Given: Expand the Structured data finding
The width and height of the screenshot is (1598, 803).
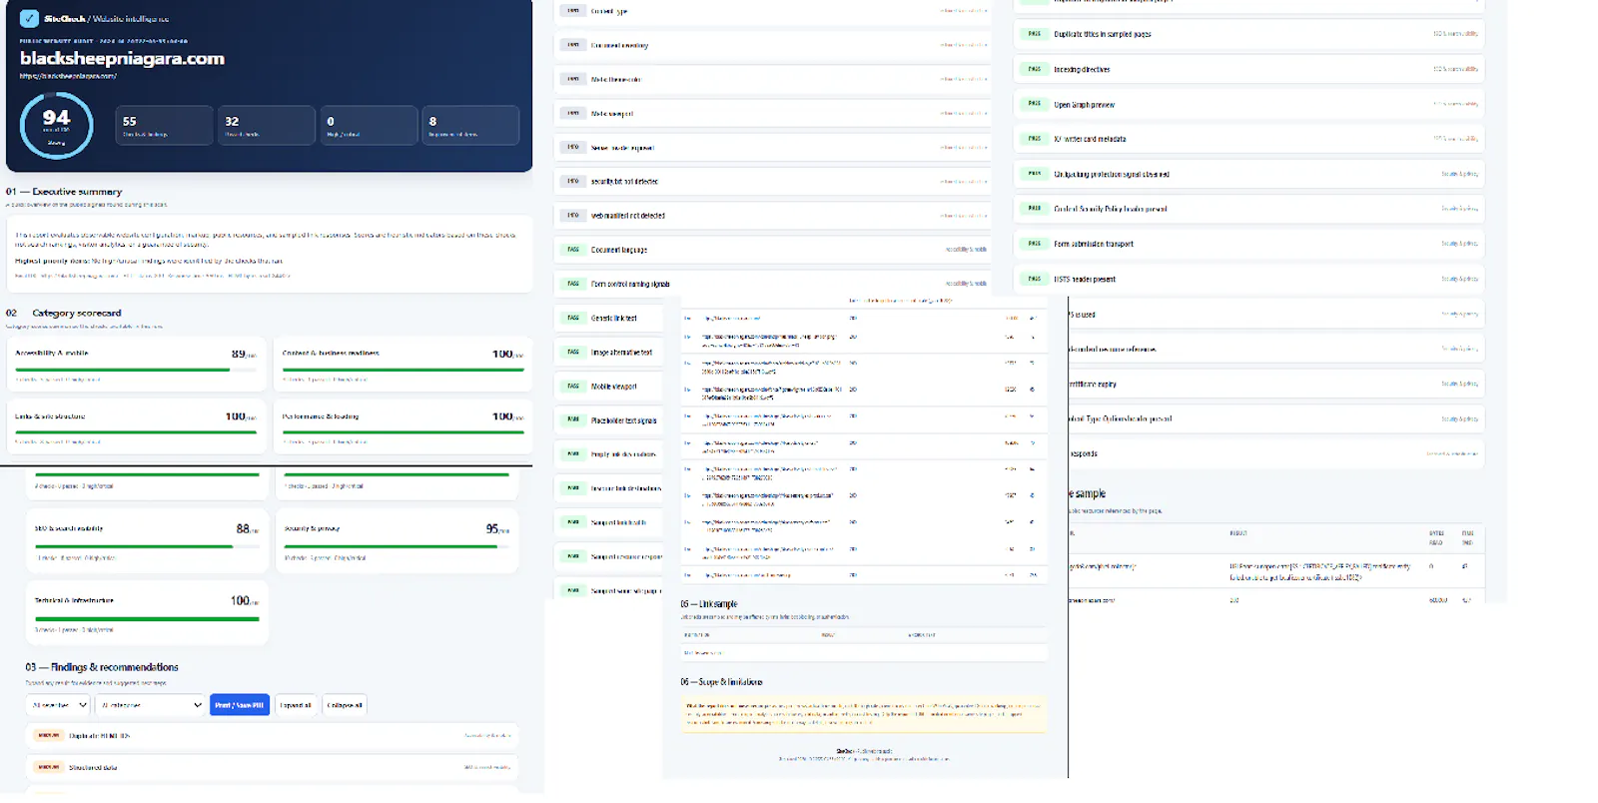Looking at the screenshot, I should tap(272, 768).
